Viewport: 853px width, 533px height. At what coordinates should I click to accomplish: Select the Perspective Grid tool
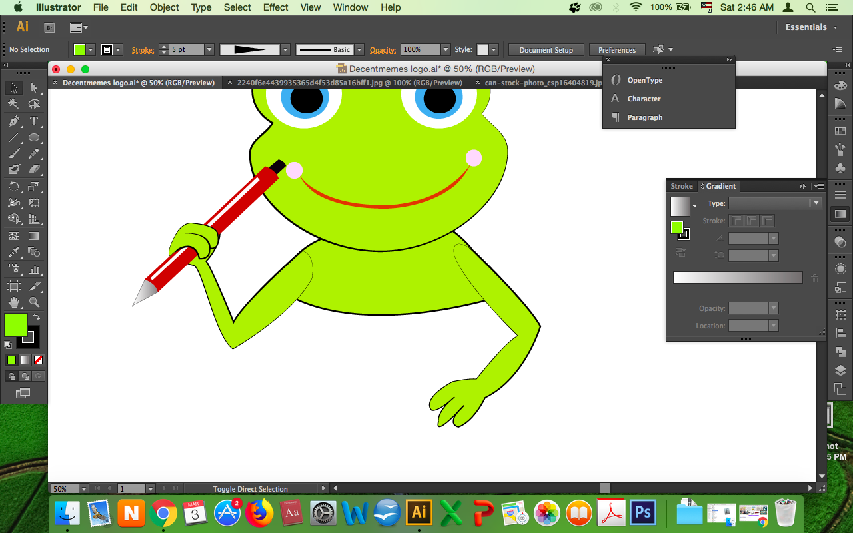[x=34, y=219]
